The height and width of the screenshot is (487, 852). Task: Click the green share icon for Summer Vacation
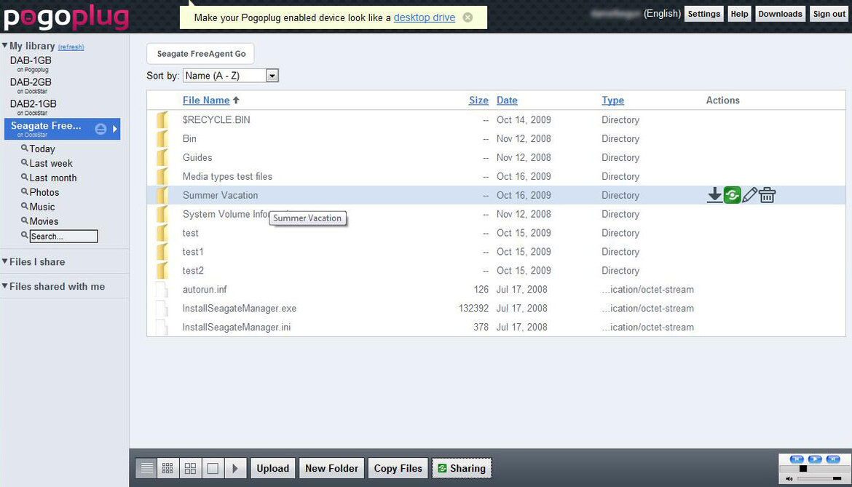(732, 195)
